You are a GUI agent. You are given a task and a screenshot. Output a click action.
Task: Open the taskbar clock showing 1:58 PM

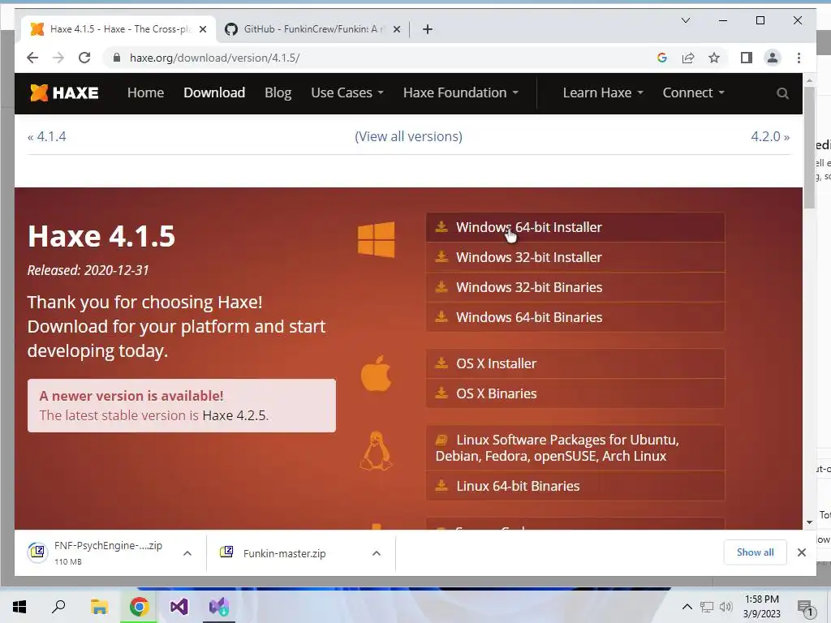point(761,607)
